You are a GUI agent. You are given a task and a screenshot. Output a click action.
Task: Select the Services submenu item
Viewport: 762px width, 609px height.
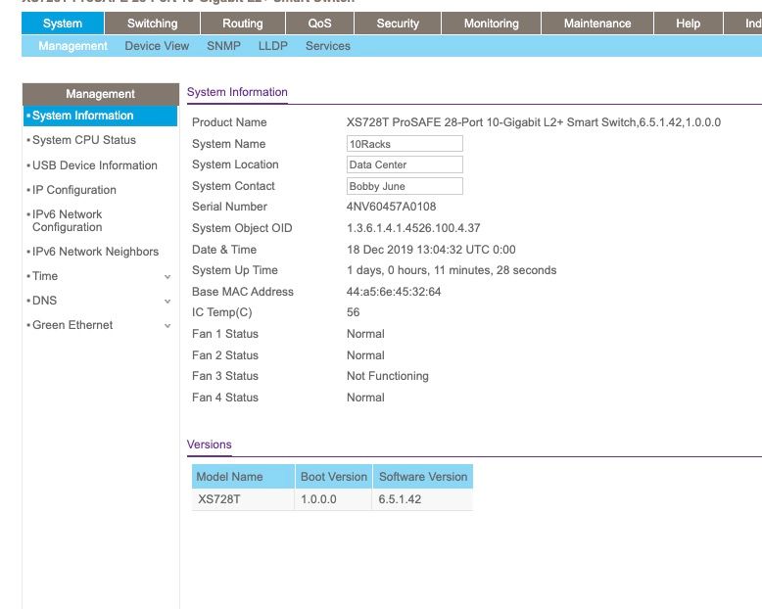(328, 46)
